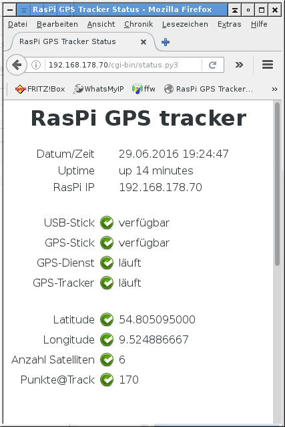Click the Longitude green check icon
The height and width of the screenshot is (427, 285).
tap(107, 339)
